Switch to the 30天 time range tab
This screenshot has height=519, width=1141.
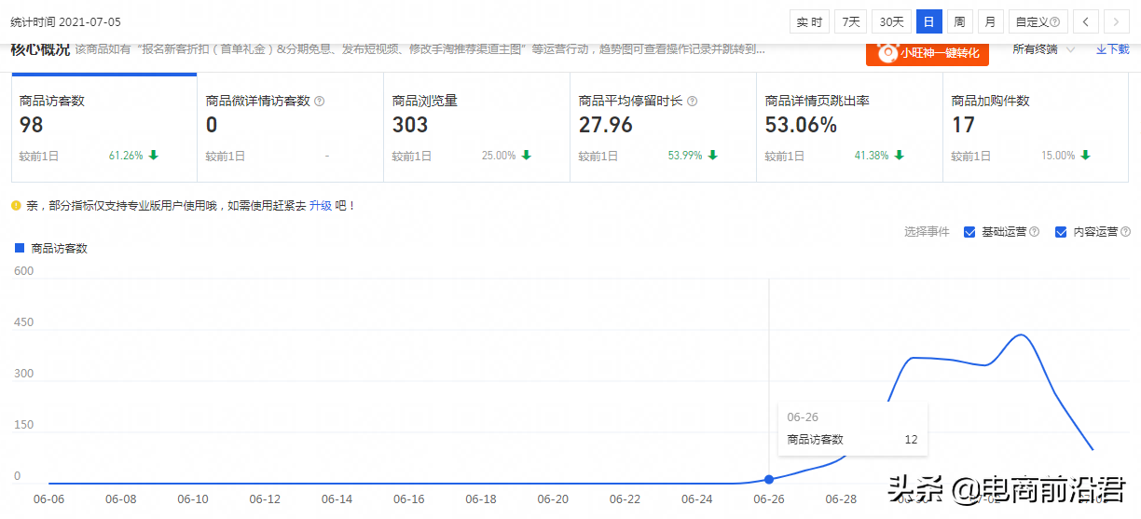tap(891, 21)
